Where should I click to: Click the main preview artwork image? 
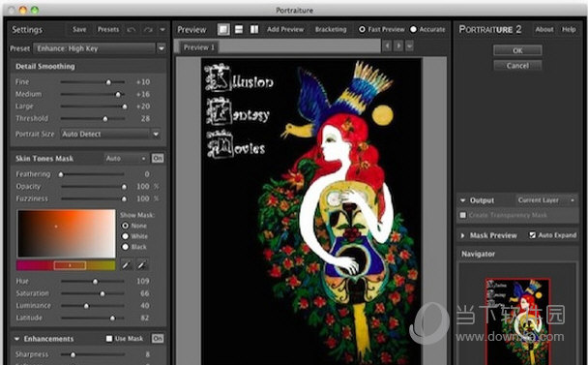pyautogui.click(x=311, y=211)
